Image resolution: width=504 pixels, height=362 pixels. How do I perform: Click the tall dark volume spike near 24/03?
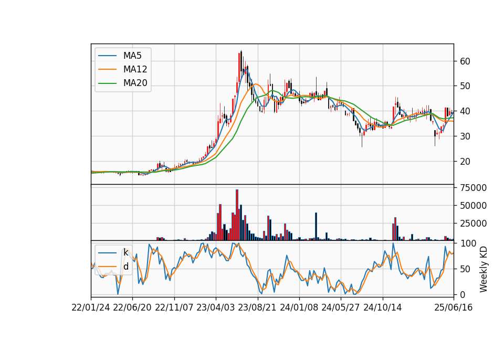click(316, 227)
